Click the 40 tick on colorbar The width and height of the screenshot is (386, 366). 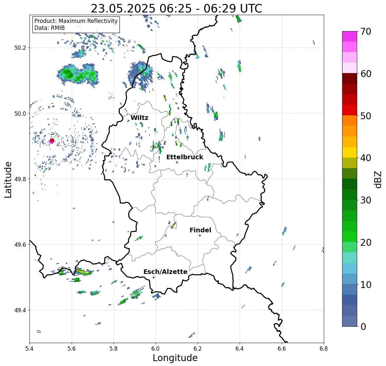coord(366,158)
